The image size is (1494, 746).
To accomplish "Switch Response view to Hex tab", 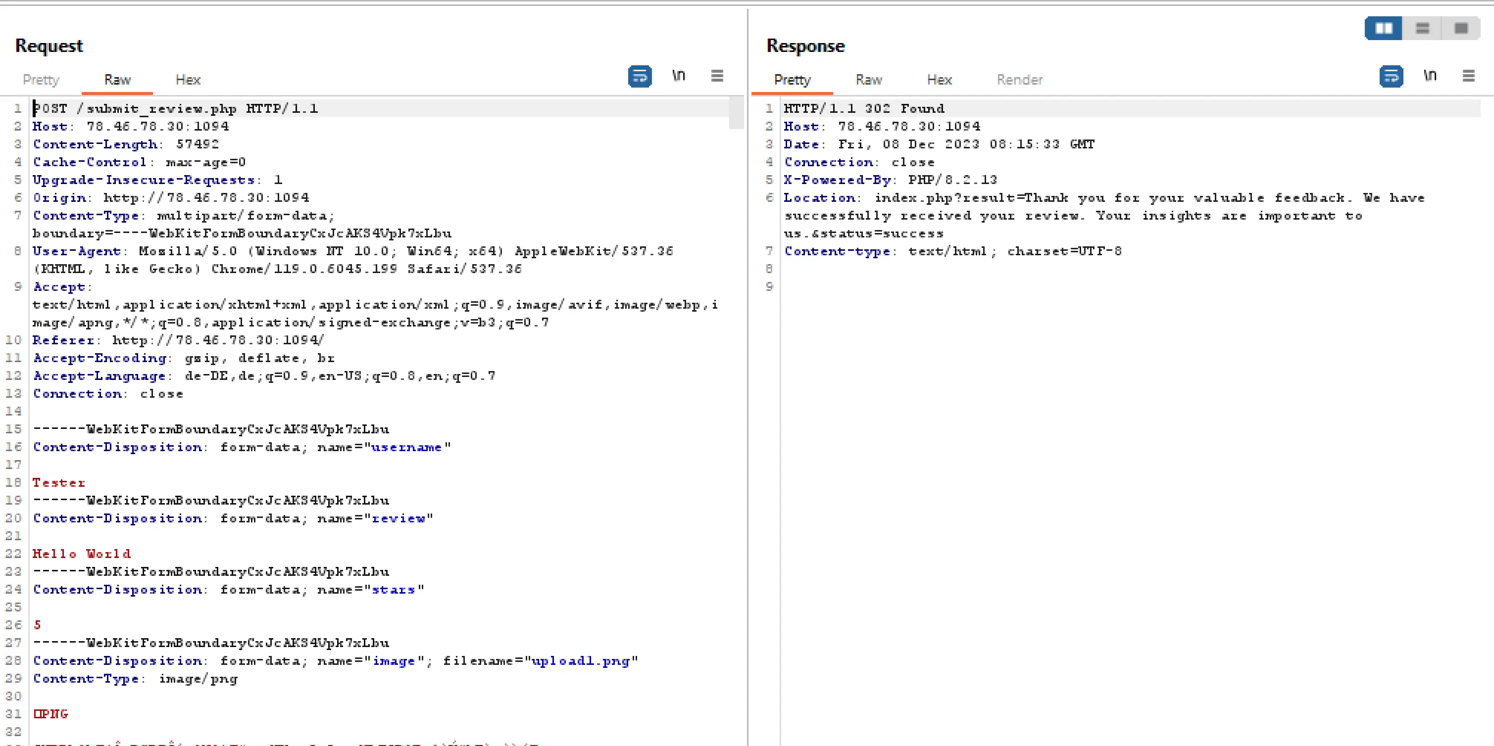I will [939, 80].
